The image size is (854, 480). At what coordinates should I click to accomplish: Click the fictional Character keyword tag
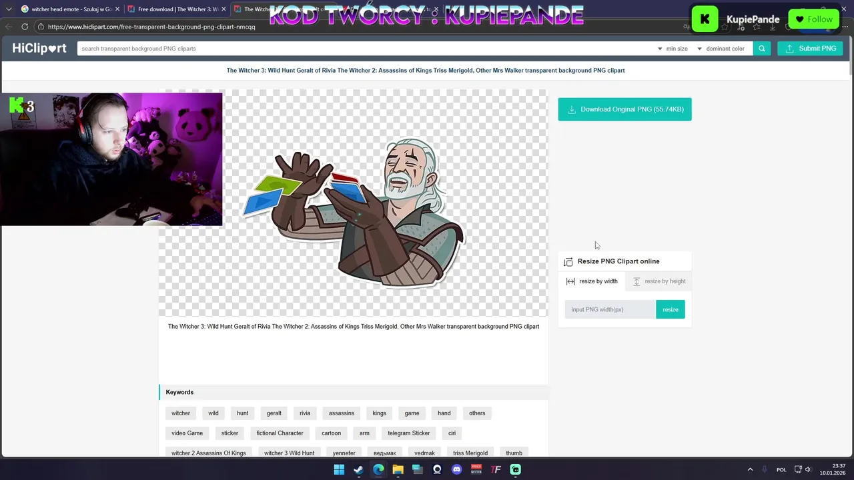(280, 433)
